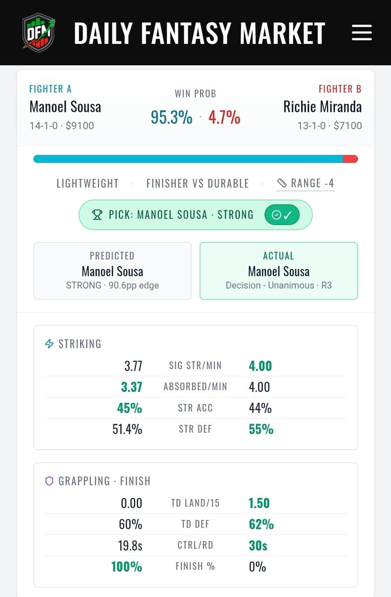Click the Pick: Manoel Sousa Strong badge
Viewport: 391px width, 597px height.
coord(195,215)
